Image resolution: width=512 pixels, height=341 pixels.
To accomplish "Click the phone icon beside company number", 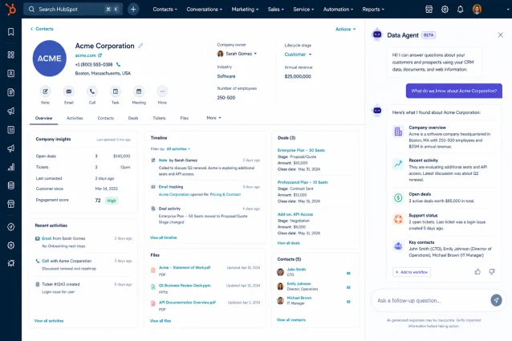I will (x=118, y=64).
